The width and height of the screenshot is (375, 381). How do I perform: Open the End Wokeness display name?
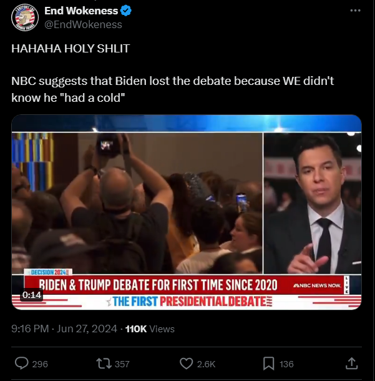81,11
